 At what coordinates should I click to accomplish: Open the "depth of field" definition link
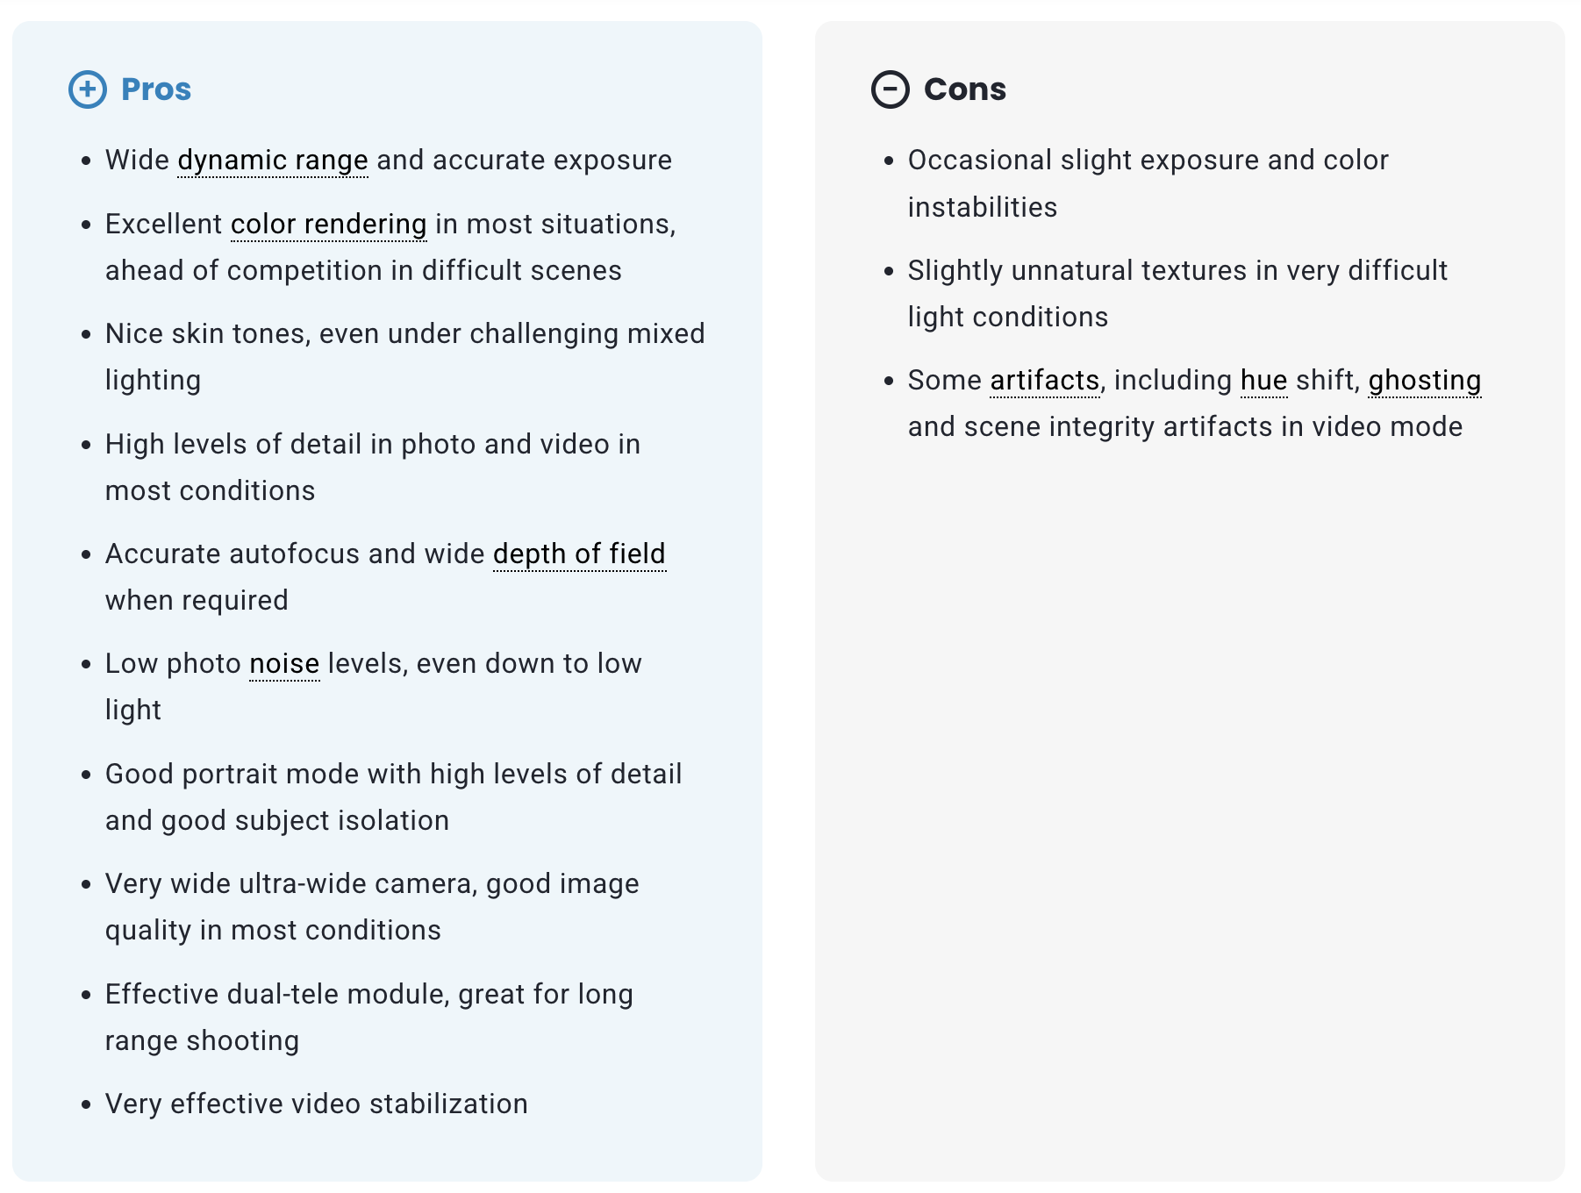[579, 554]
